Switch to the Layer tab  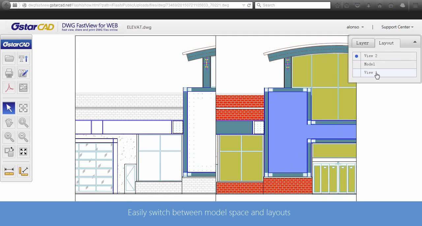click(x=362, y=43)
